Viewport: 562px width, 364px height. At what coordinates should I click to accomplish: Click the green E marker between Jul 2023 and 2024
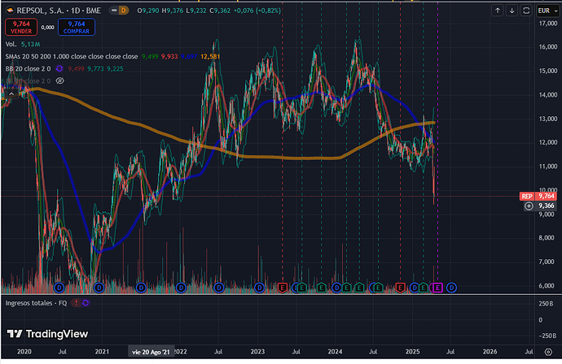coord(321,288)
